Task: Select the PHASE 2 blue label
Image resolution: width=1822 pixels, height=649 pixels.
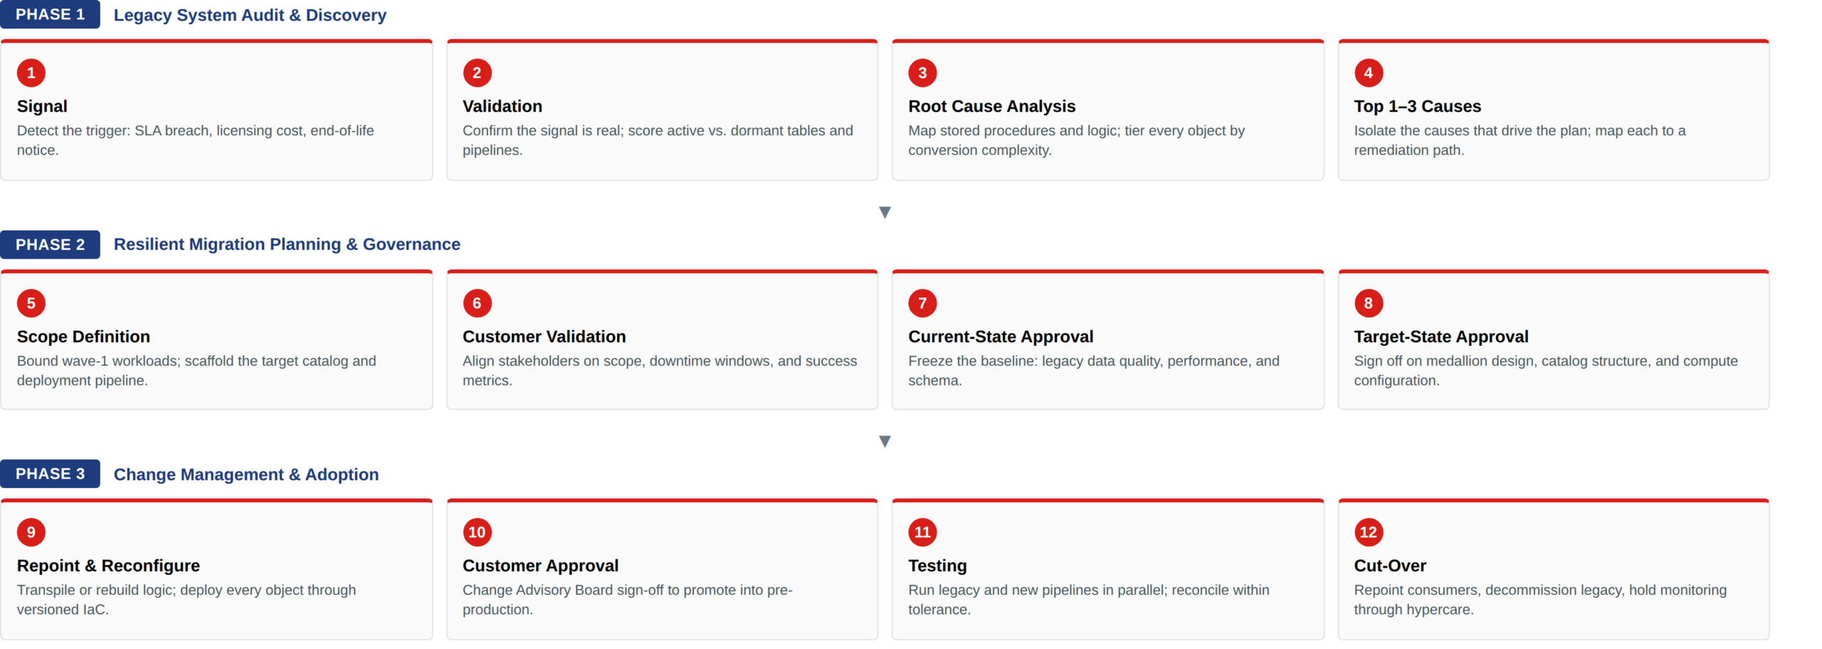Action: 50,244
